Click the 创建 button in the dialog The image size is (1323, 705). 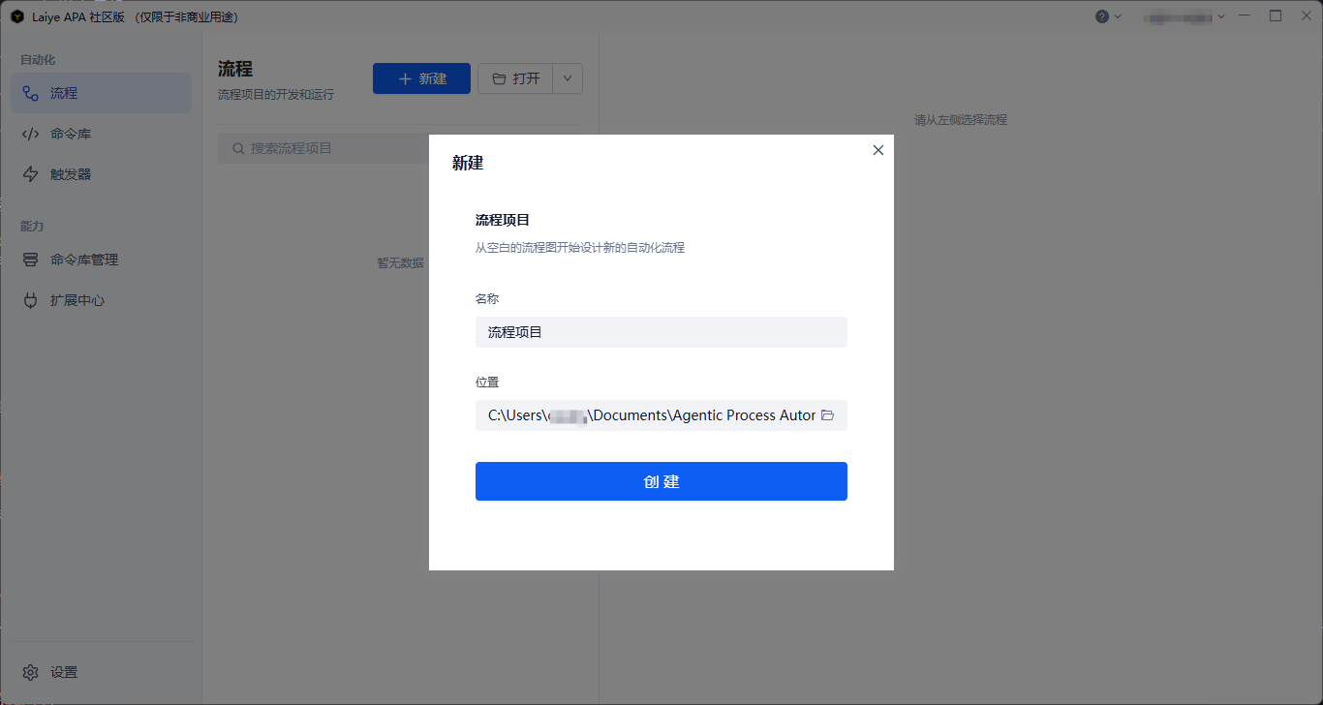(661, 481)
